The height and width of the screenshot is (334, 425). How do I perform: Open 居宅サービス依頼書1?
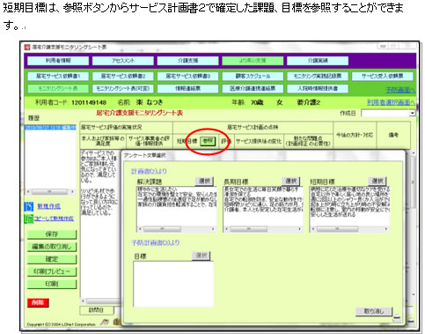click(x=58, y=76)
